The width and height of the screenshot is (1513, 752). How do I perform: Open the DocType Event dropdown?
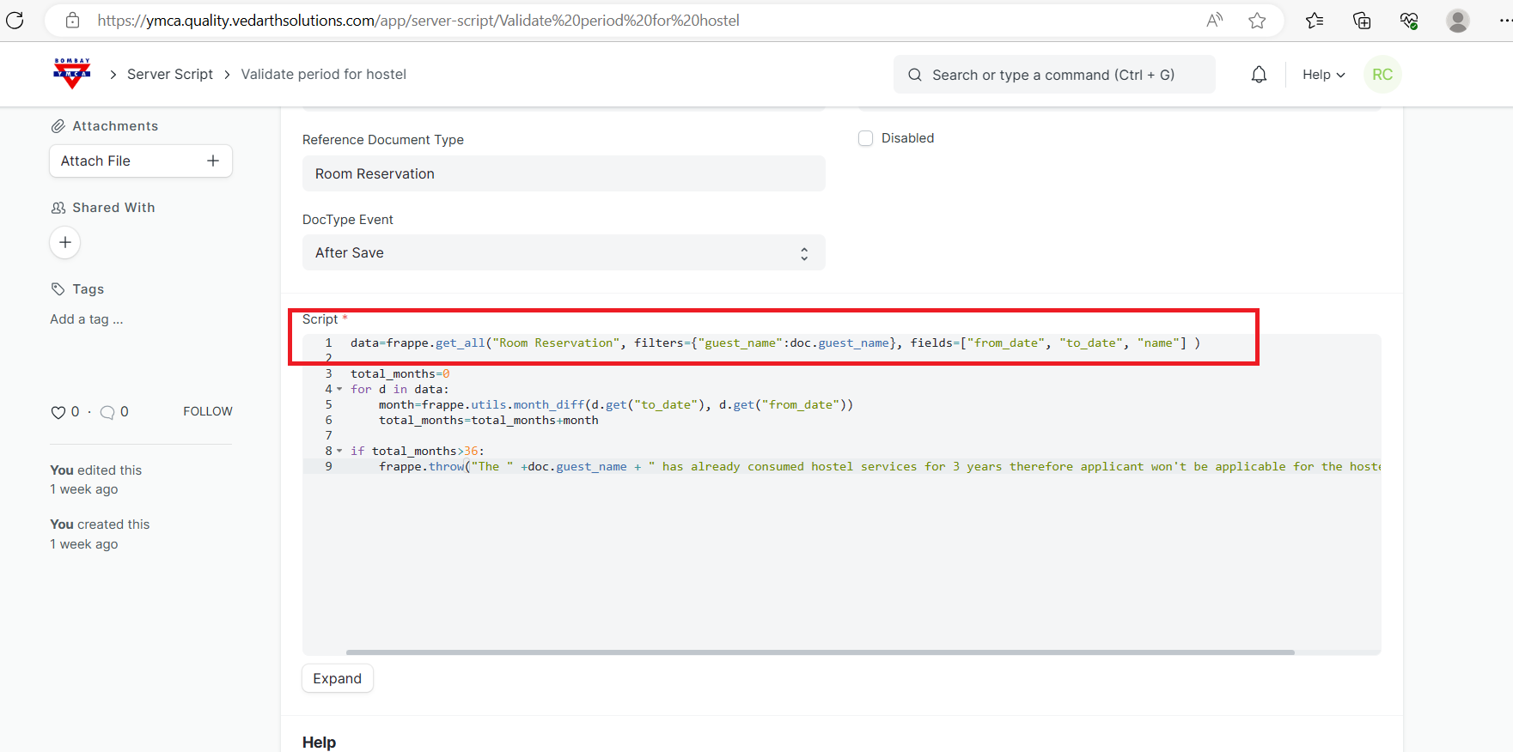563,253
